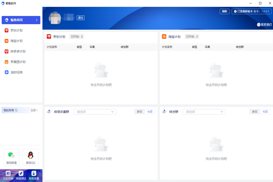Open 淘宝计划 in the sidebar

pyautogui.click(x=16, y=41)
